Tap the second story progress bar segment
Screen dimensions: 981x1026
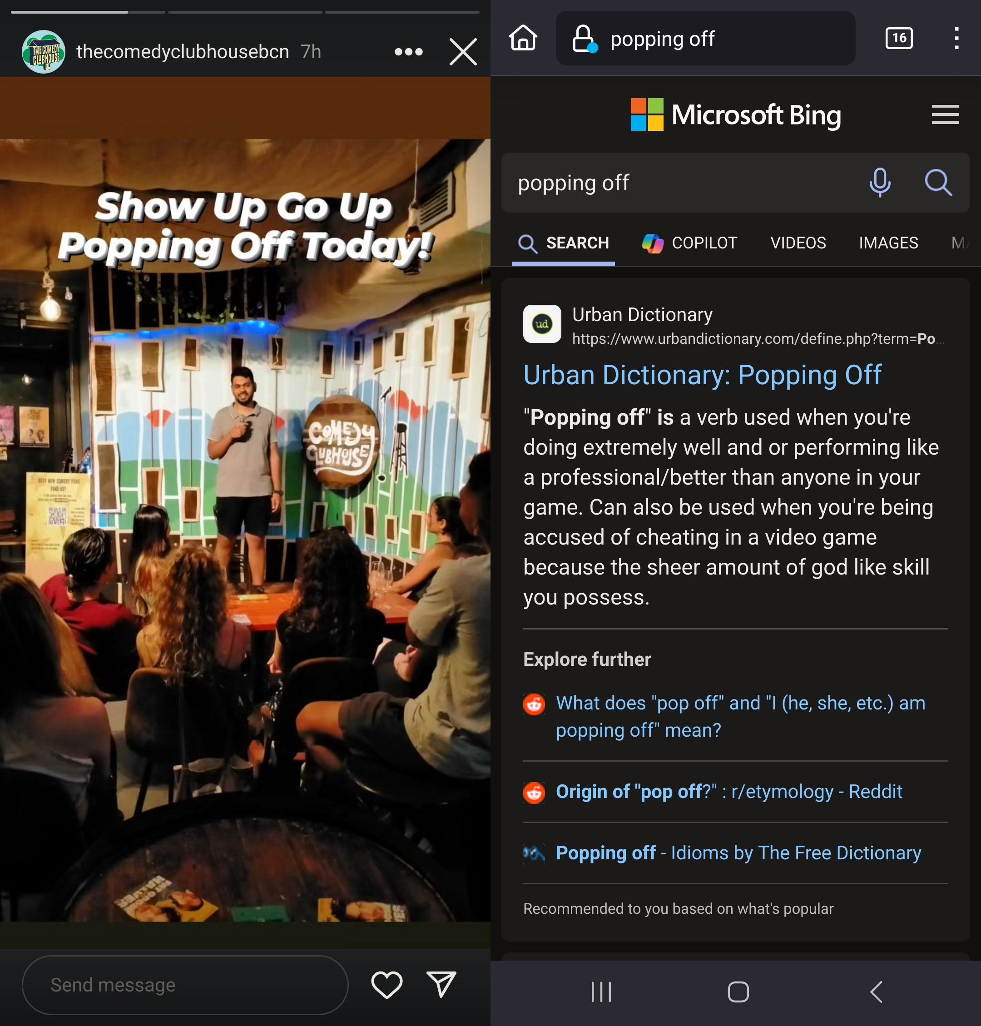tap(245, 12)
